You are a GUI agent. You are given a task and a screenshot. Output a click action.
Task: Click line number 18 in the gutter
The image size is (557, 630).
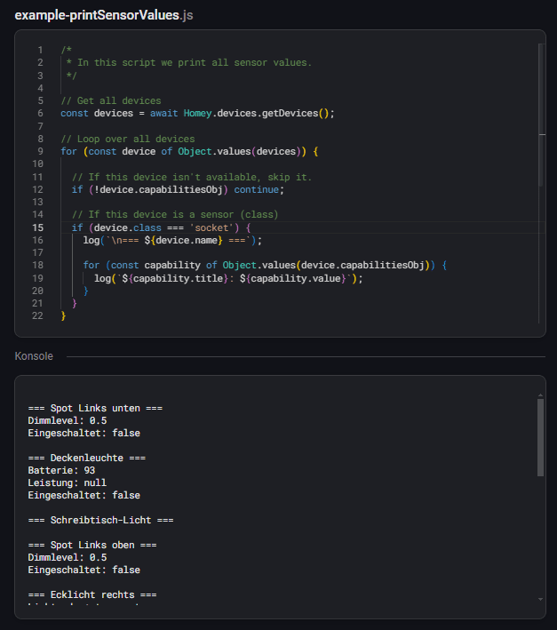[37, 265]
